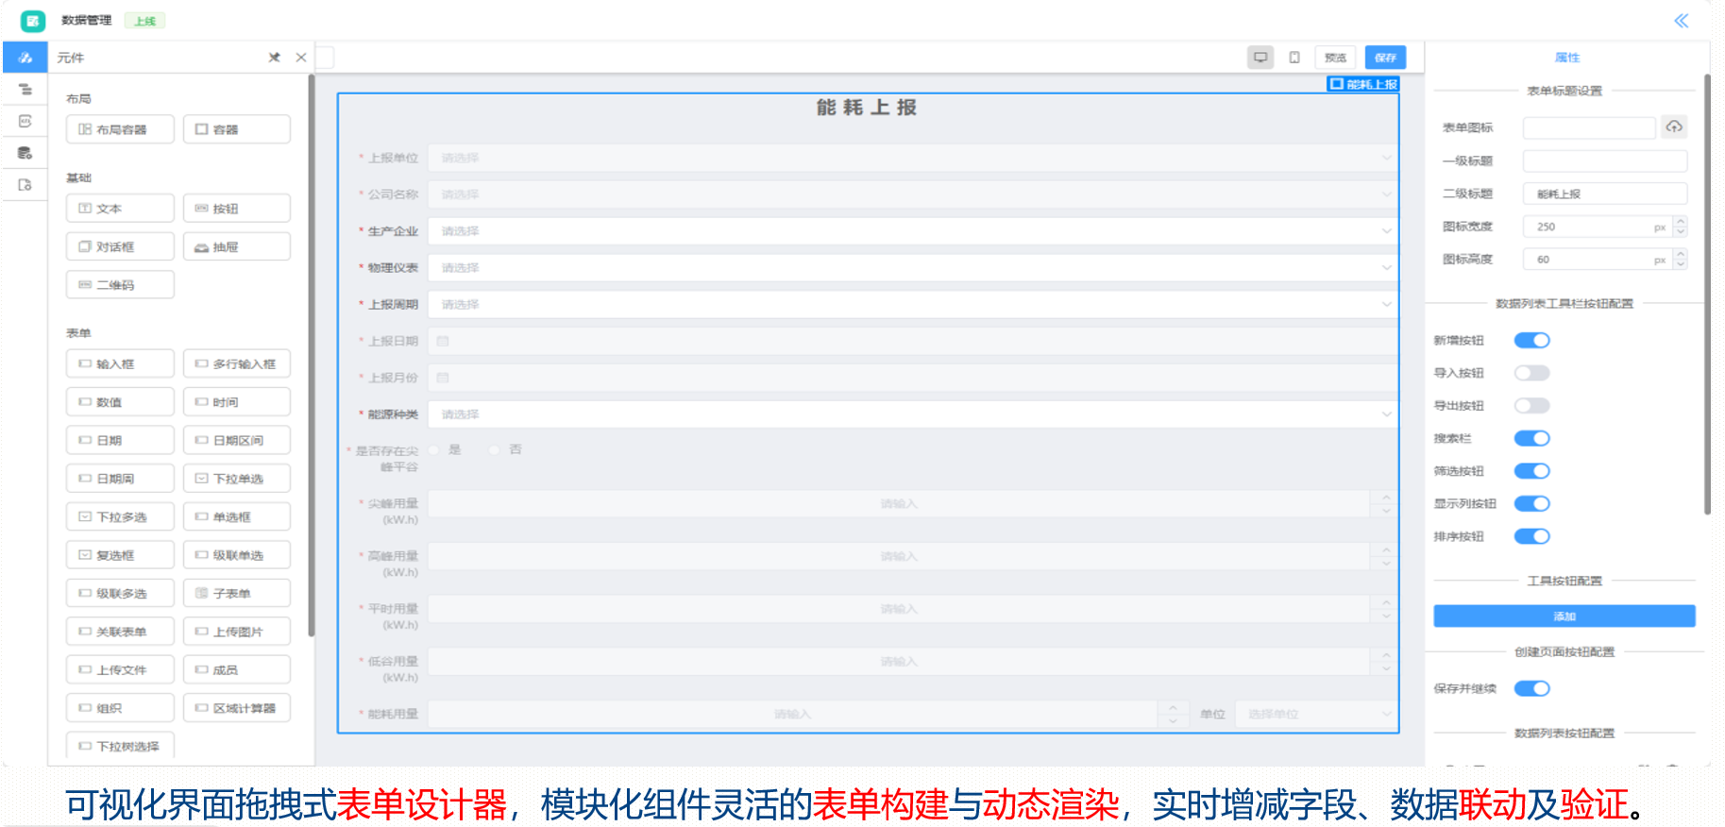The width and height of the screenshot is (1725, 827).
Task: Pick the 子表单 component
Action: [237, 593]
